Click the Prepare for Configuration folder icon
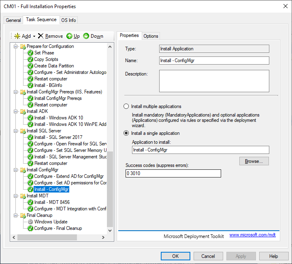Screen dimensions: 292x264 point(23,46)
